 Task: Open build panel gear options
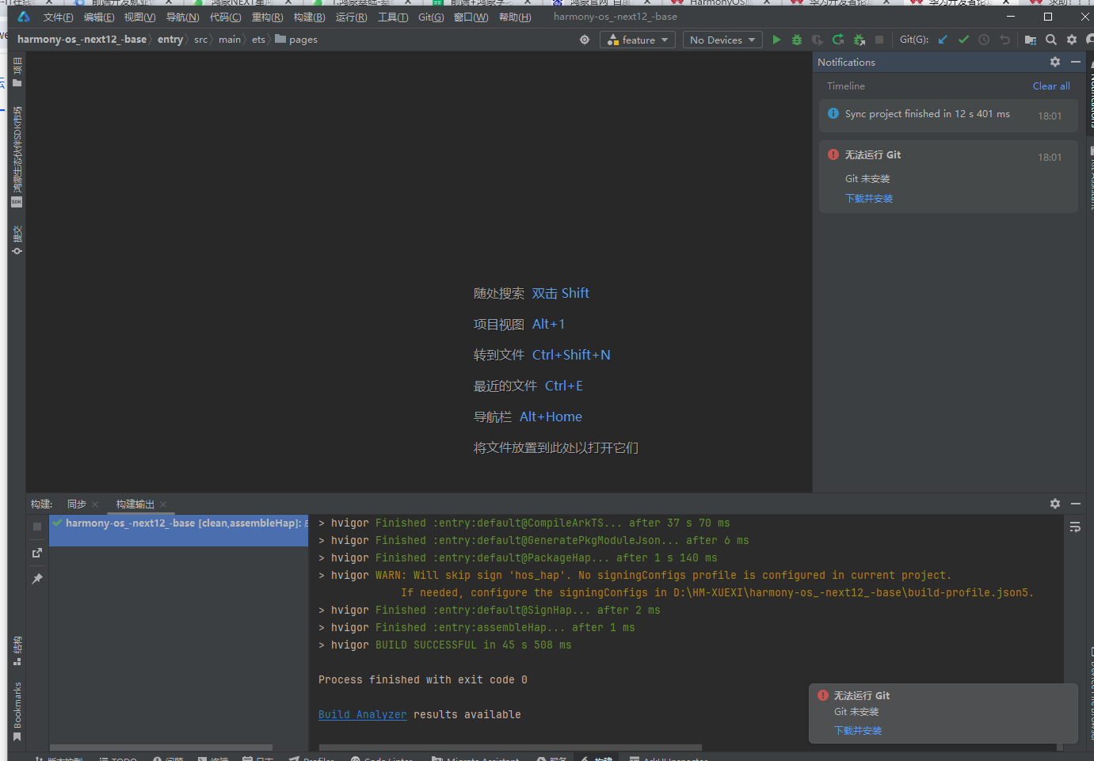click(x=1055, y=504)
